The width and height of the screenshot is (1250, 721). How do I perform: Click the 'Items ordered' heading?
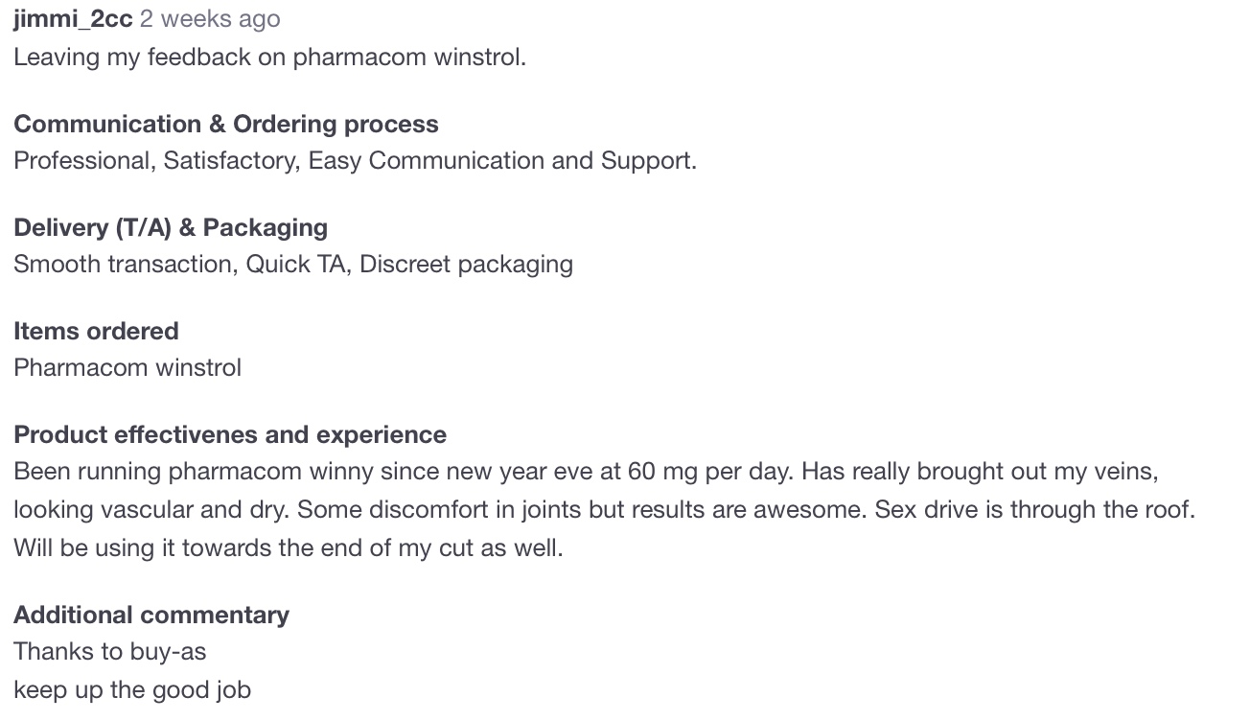(96, 332)
